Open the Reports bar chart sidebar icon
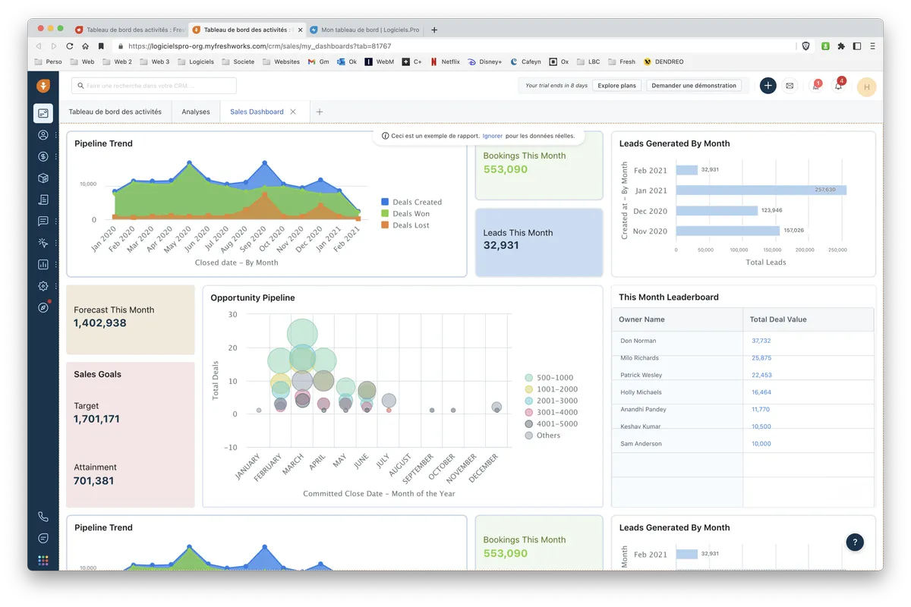This screenshot has width=911, height=607. click(x=43, y=265)
